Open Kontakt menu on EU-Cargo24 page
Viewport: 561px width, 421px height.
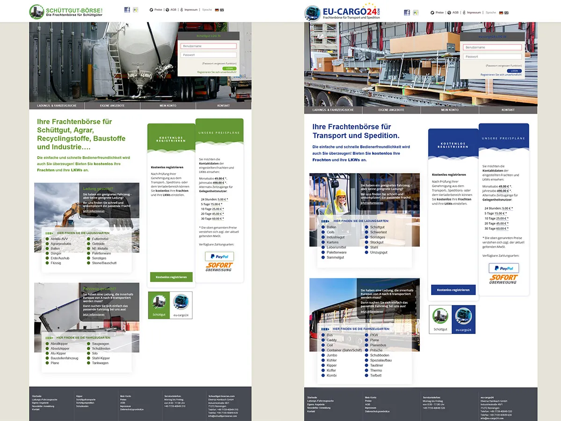click(x=508, y=110)
